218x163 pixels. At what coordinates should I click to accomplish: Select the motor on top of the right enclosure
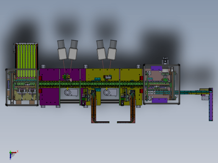pyautogui.click(x=165, y=61)
